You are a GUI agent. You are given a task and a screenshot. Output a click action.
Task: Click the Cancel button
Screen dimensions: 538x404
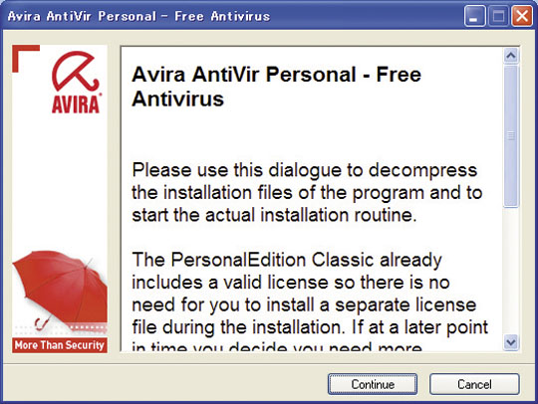474,384
